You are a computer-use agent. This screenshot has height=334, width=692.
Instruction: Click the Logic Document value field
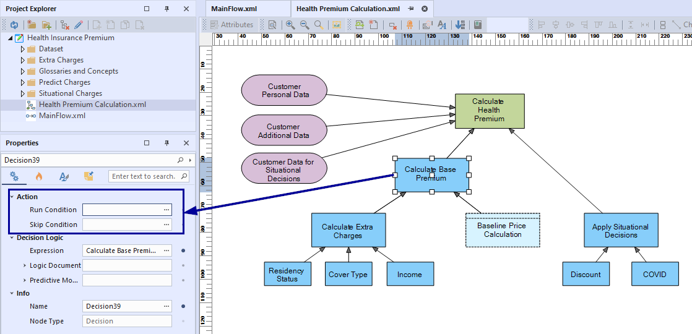coord(127,265)
